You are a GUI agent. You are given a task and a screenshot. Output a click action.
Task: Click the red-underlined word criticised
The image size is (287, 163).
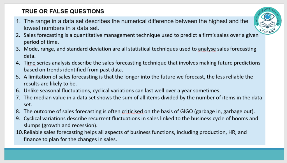tap(132, 111)
